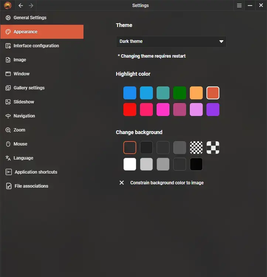Screen dimensions: 267x277
Task: Click the theme dropdown arrow
Action: point(221,41)
